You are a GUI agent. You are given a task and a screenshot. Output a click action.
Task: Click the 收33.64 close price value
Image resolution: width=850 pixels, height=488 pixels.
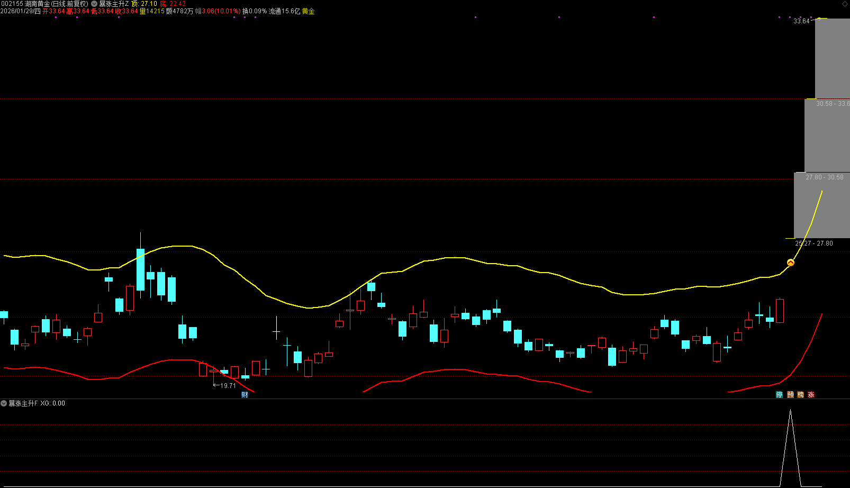pos(126,11)
